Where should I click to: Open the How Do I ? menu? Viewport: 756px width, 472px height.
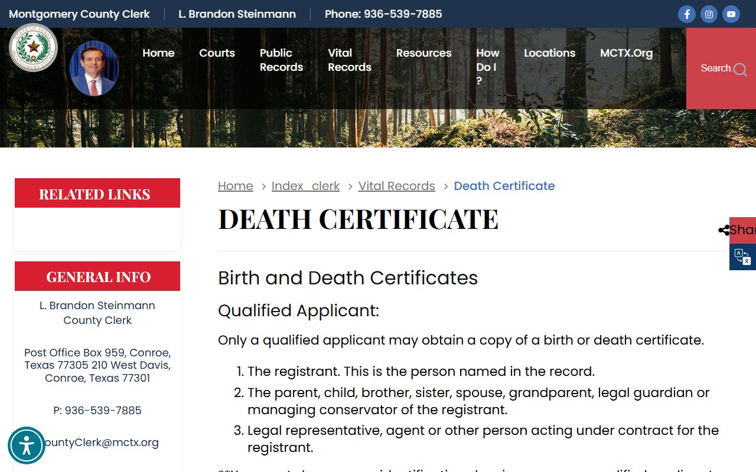click(488, 67)
